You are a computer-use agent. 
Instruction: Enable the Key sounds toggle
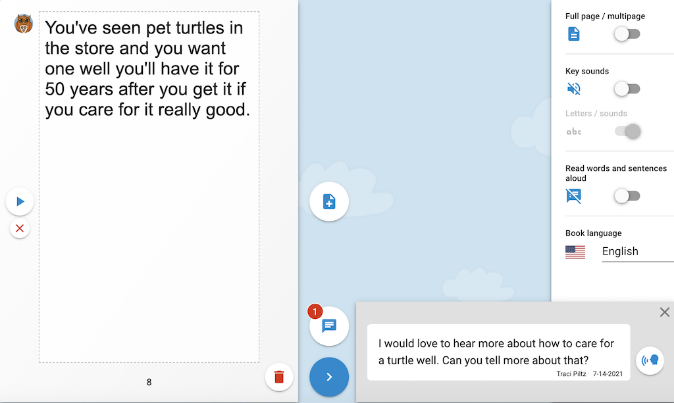627,89
